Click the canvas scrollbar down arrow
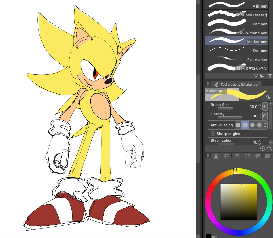273x238 pixels. 198,236
